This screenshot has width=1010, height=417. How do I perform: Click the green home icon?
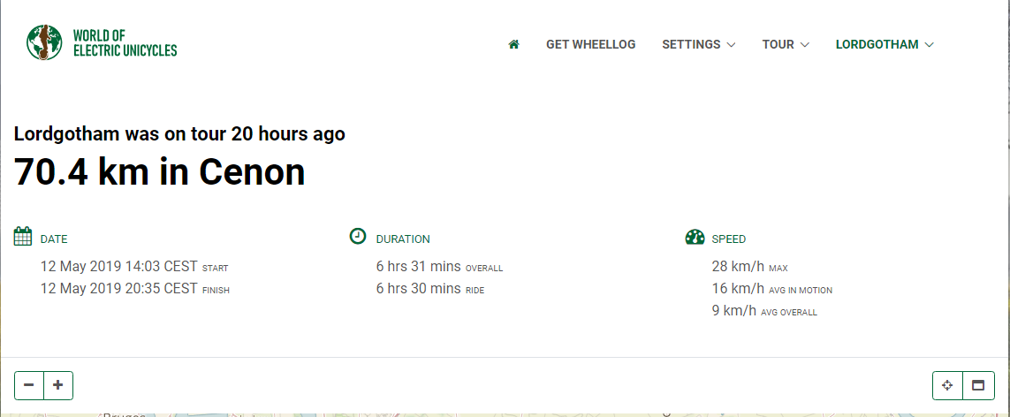513,44
